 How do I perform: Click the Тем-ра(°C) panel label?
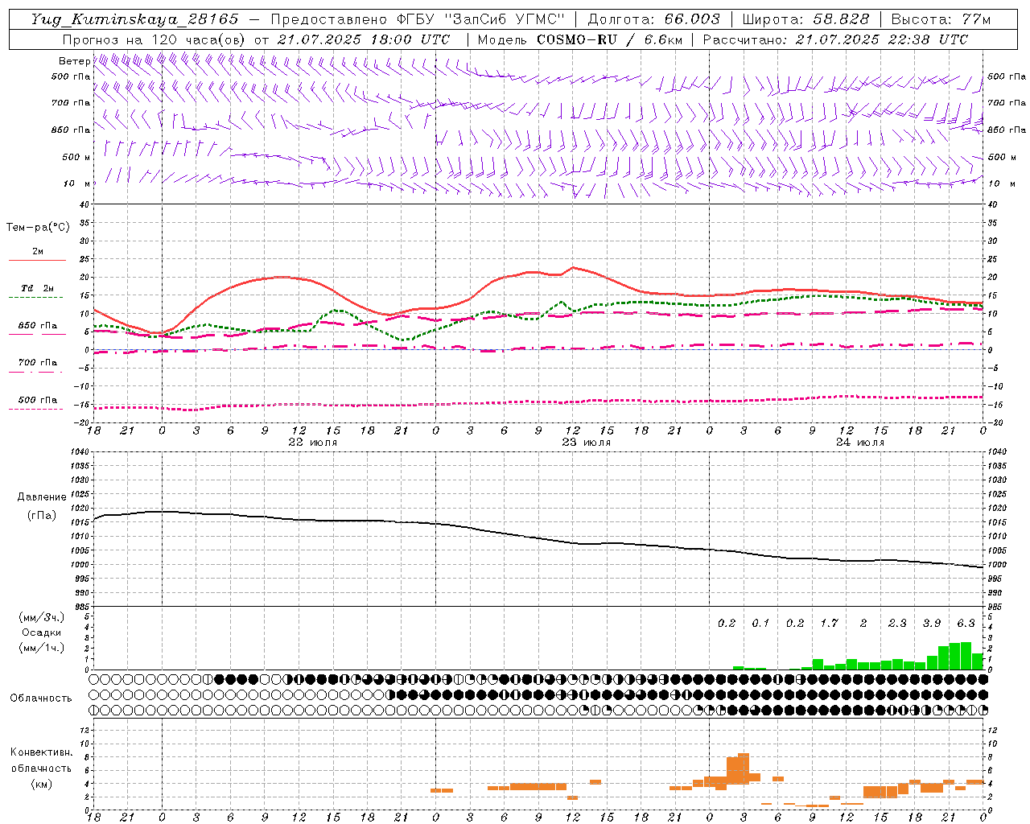coord(38,228)
